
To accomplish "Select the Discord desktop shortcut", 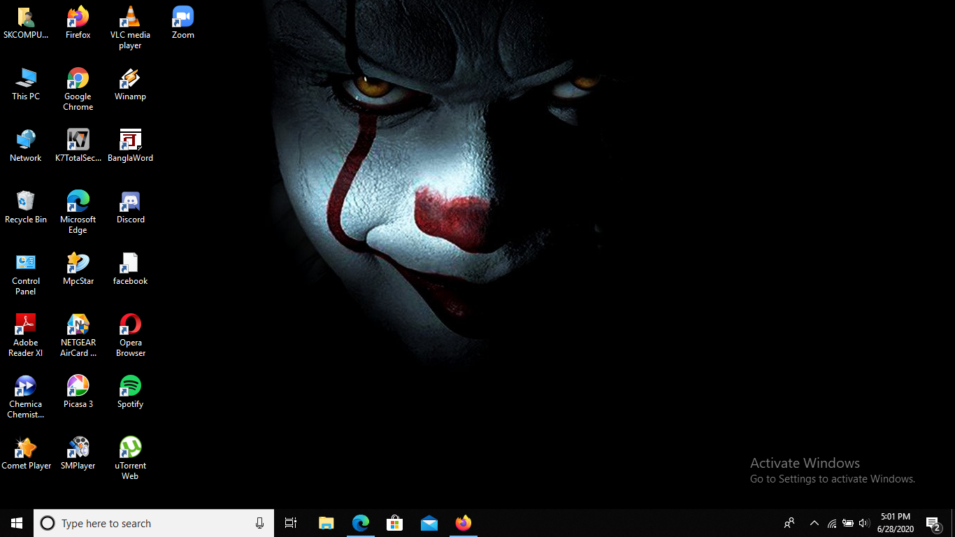I will (130, 208).
